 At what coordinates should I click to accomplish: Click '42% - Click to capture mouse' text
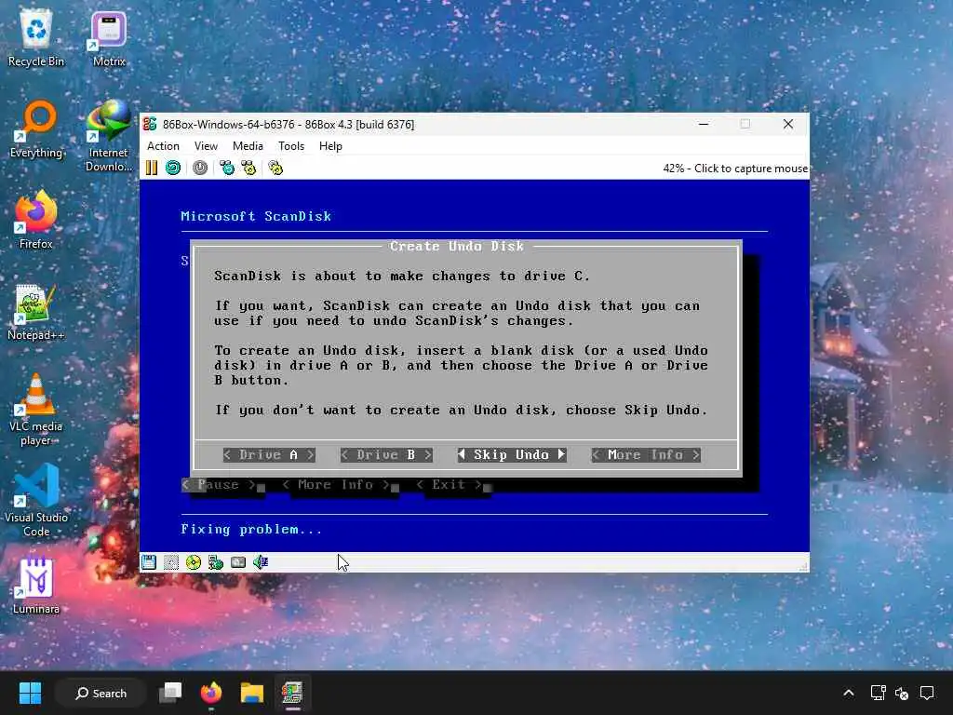[x=735, y=169]
